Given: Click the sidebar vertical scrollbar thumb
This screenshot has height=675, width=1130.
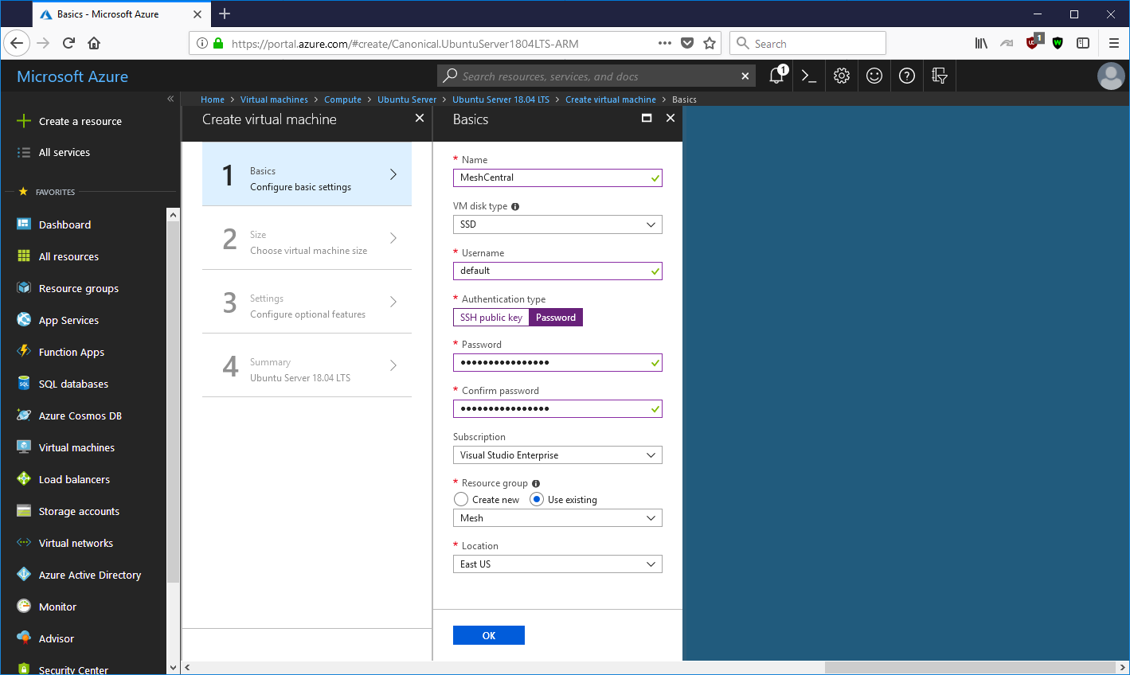Looking at the screenshot, I should 173,402.
